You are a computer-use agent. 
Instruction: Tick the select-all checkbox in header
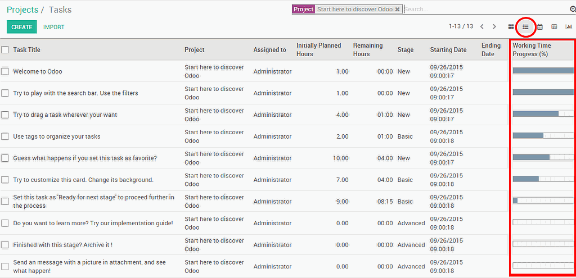[x=5, y=49]
